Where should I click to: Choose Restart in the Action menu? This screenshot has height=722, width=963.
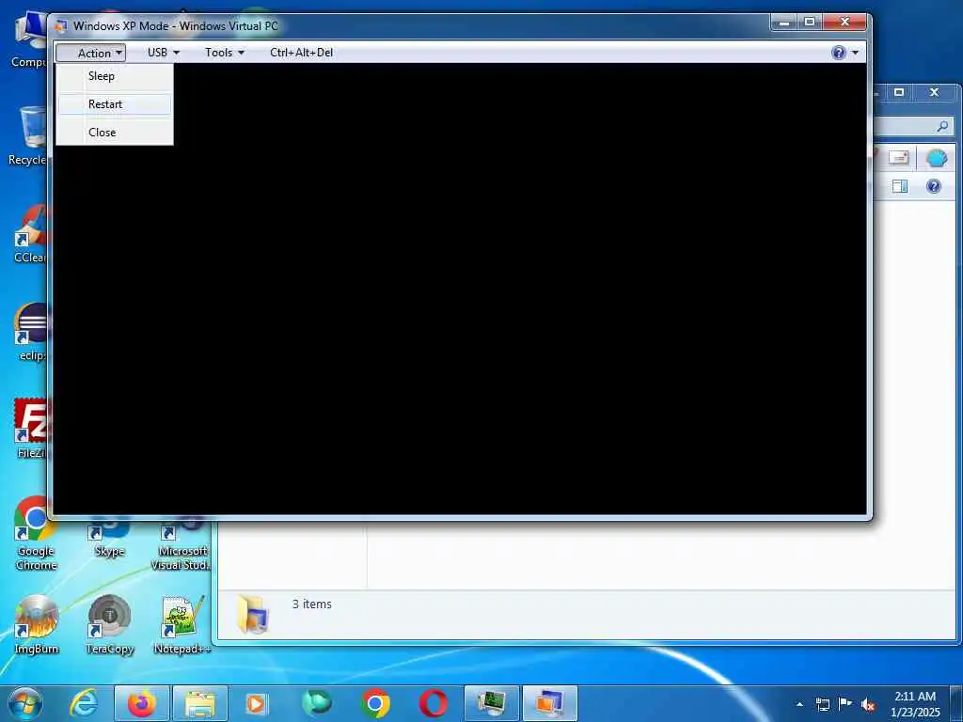114,104
